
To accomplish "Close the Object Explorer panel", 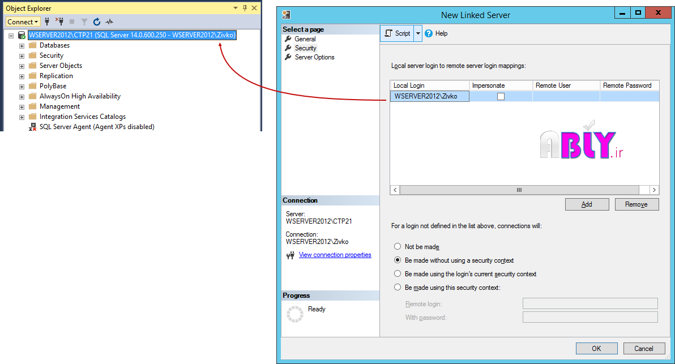I will (254, 8).
